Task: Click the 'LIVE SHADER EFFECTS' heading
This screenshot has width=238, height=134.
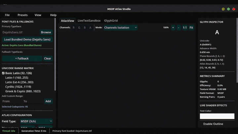Action: tap(213, 105)
